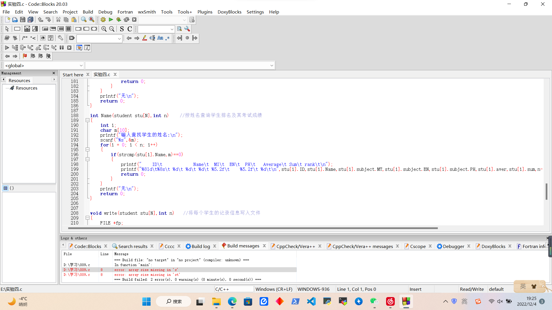Image resolution: width=552 pixels, height=310 pixels.
Task: Collapse the fold marker at line 189
Action: [x=87, y=121]
